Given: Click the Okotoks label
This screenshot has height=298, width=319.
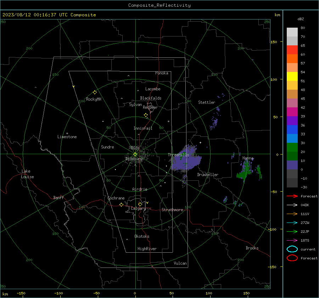Looking at the screenshot, I should pos(142,236).
